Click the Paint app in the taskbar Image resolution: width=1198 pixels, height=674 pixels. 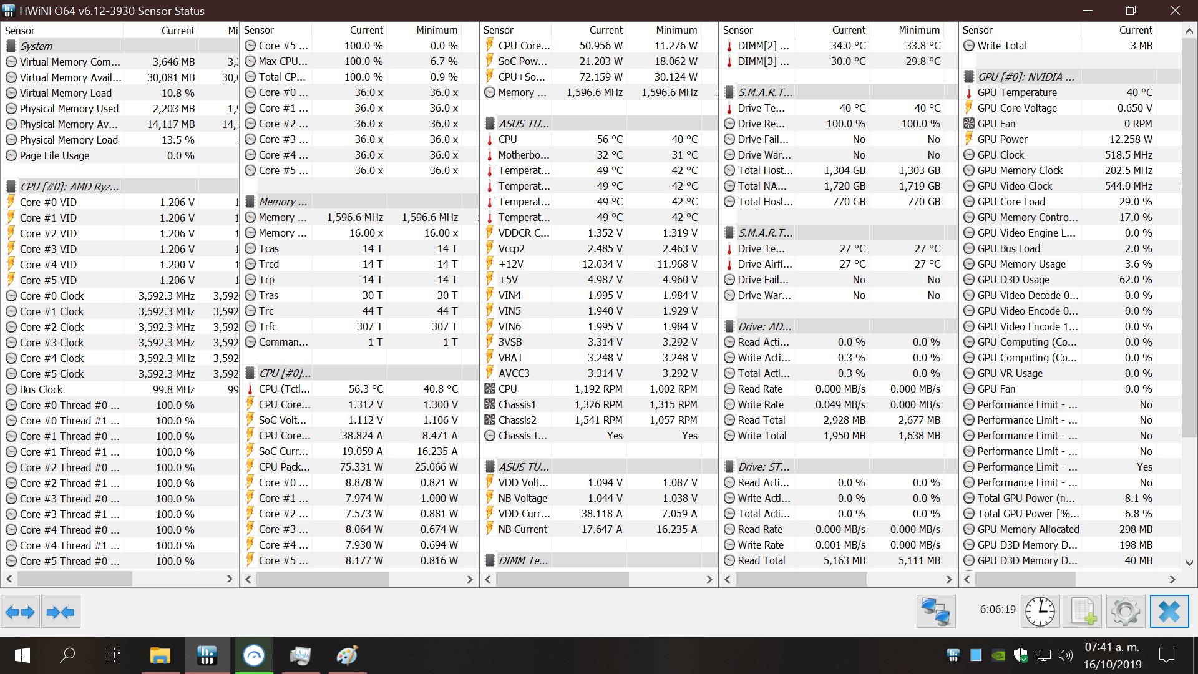coord(347,655)
